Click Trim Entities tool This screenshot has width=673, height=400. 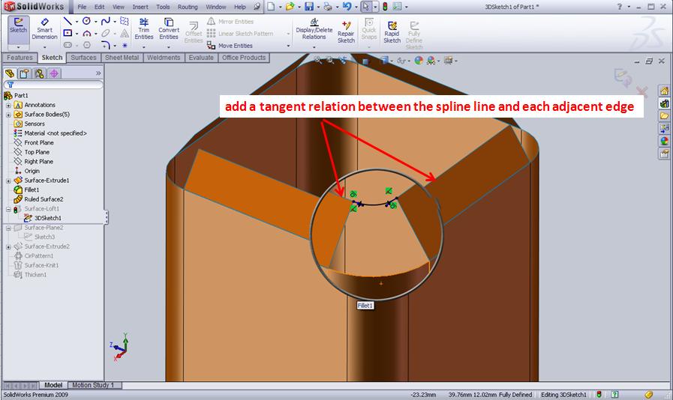click(144, 28)
